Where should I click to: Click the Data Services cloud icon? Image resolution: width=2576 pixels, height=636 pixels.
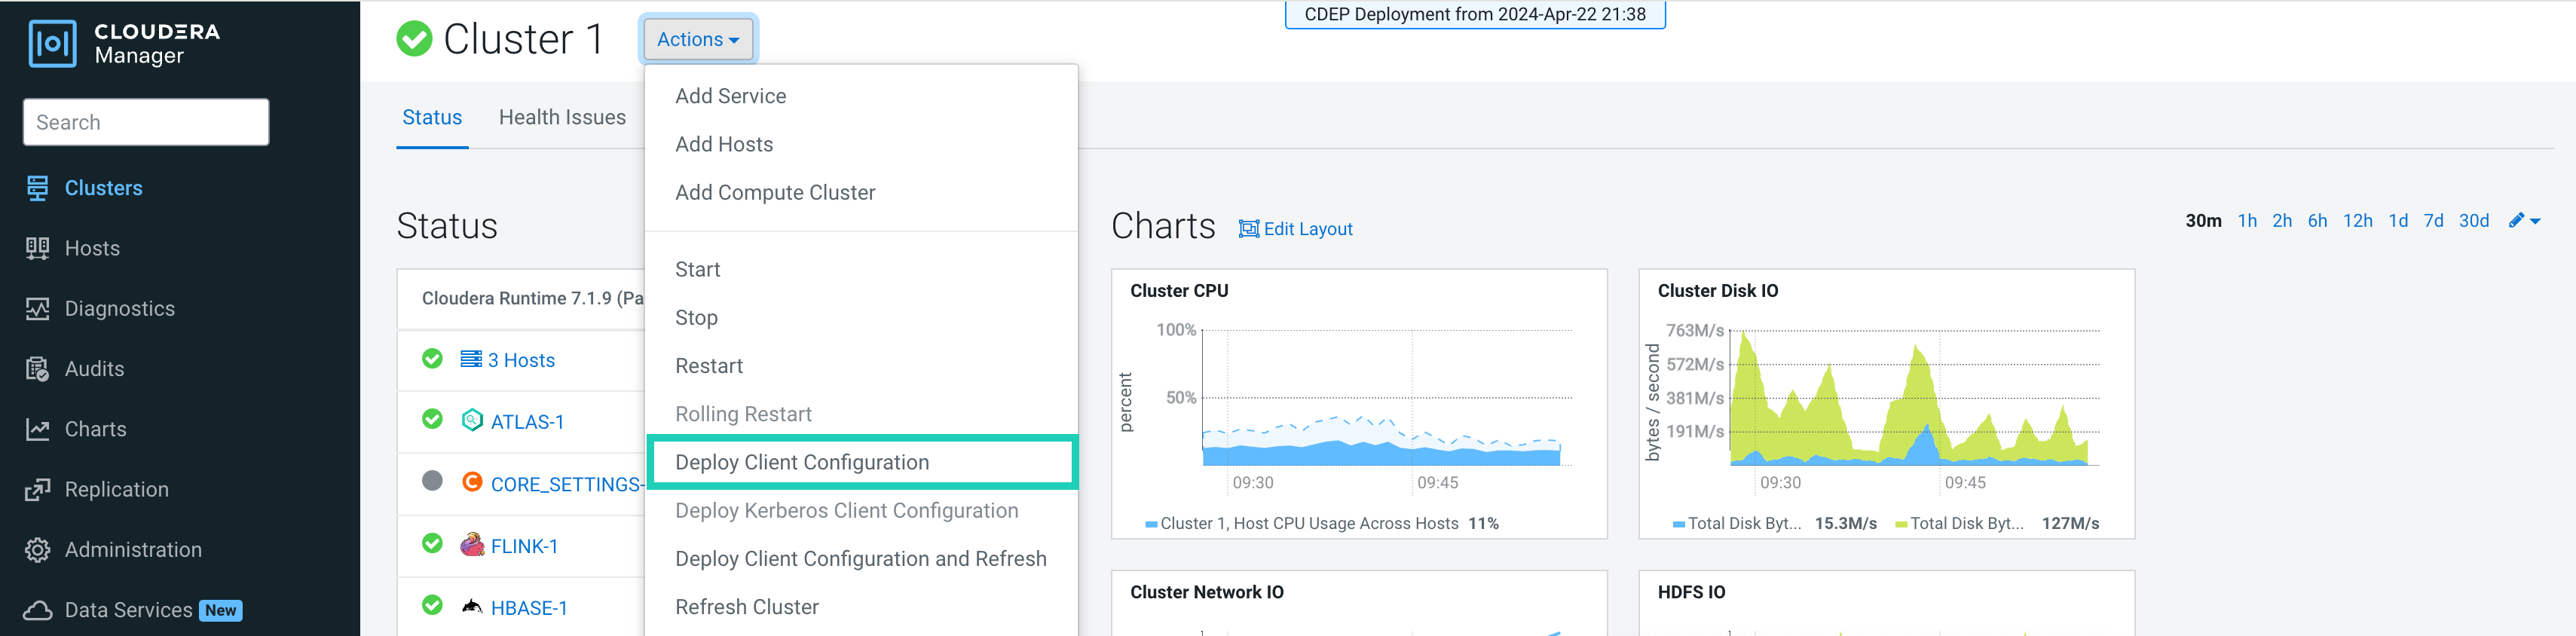click(x=37, y=610)
